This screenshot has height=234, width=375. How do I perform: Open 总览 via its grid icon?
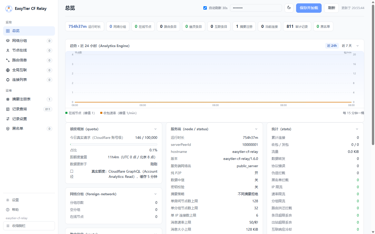click(8, 31)
